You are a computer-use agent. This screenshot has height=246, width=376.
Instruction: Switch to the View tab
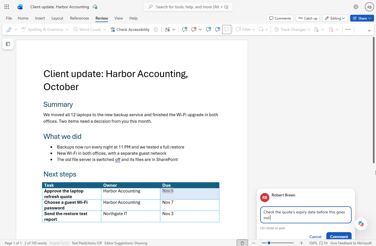tap(119, 18)
